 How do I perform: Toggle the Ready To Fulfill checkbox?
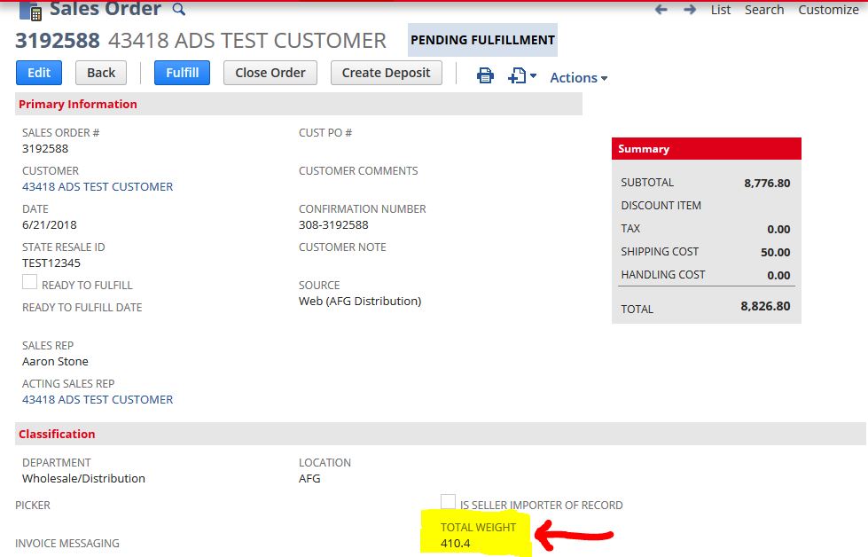[x=29, y=282]
